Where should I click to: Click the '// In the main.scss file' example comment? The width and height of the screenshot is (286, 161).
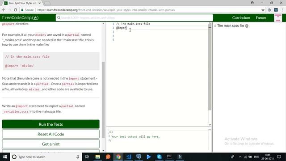[27, 57]
